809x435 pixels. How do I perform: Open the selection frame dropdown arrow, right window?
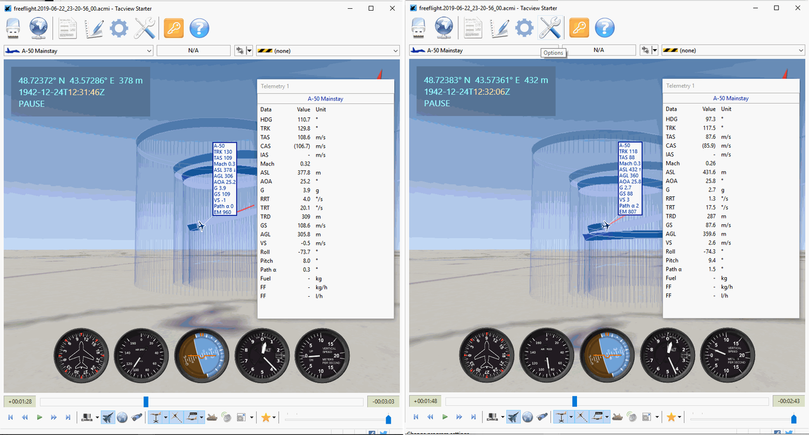point(657,417)
